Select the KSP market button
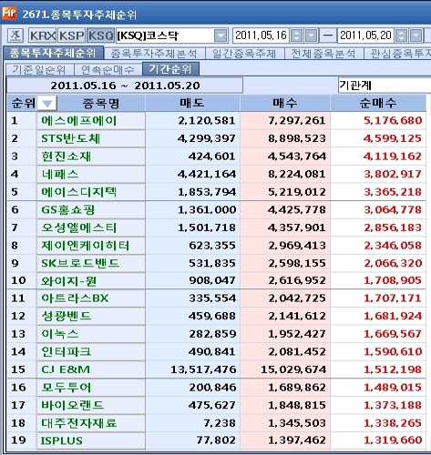 pos(72,36)
